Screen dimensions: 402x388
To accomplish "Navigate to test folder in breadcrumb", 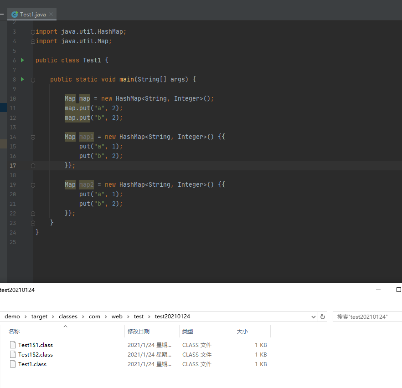I will click(139, 317).
